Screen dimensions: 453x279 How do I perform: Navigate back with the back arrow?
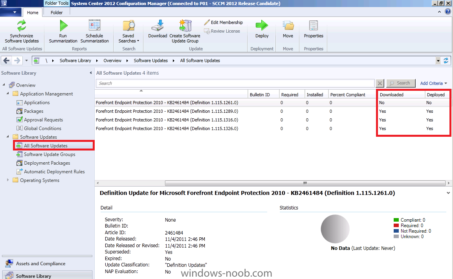pyautogui.click(x=6, y=61)
